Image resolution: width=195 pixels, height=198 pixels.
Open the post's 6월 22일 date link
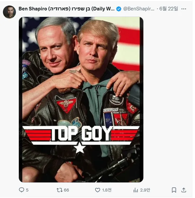tap(169, 9)
